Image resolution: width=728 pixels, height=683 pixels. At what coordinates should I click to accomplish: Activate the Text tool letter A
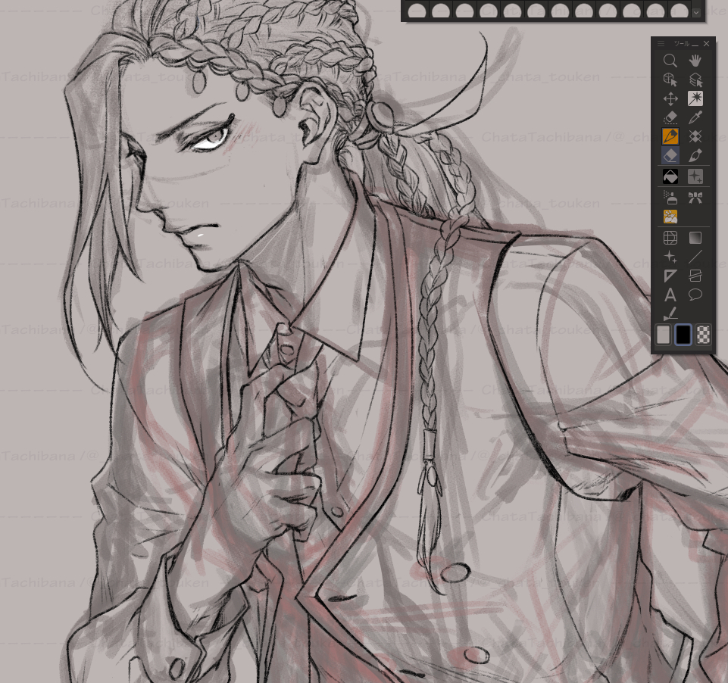670,295
